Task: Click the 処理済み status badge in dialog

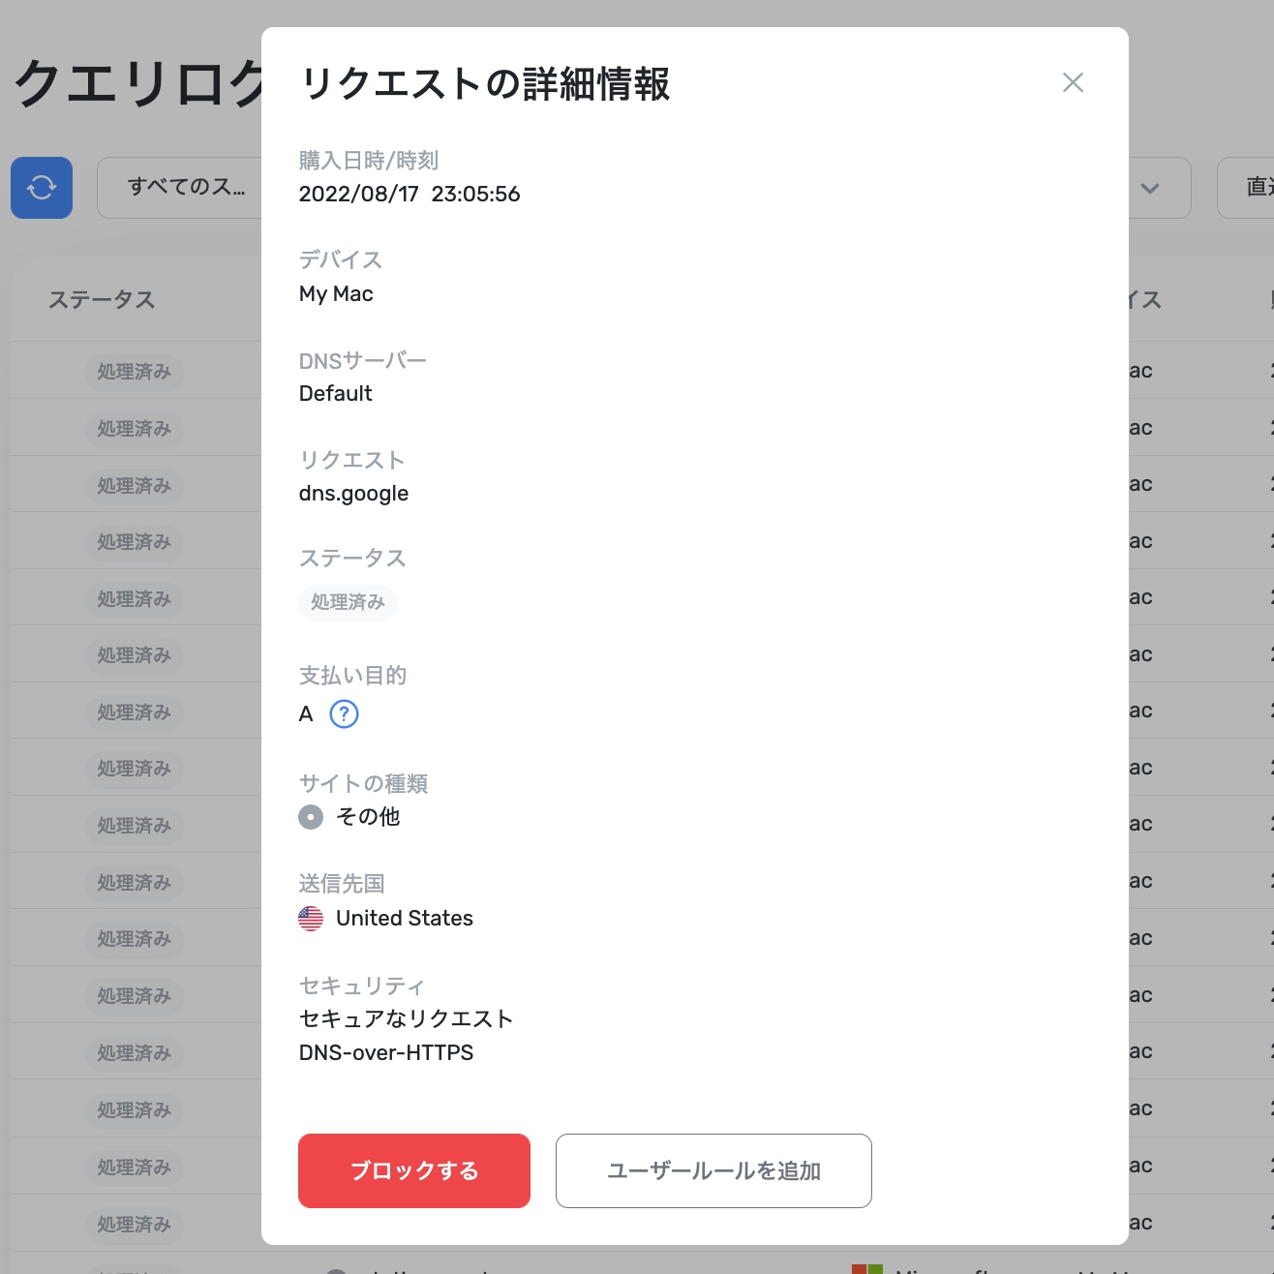Action: [348, 602]
